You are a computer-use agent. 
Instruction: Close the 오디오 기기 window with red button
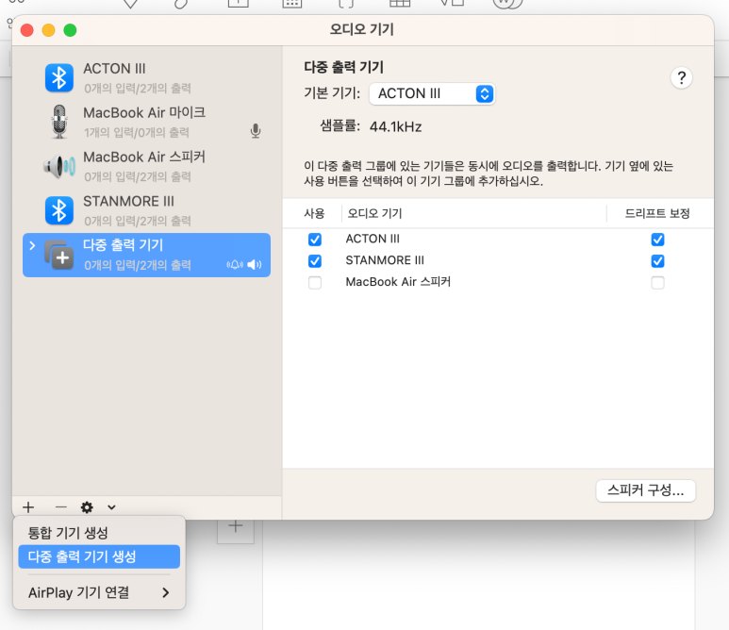click(x=27, y=30)
